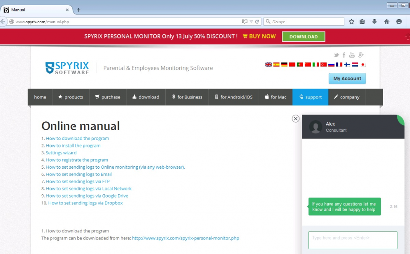The height and width of the screenshot is (254, 410).
Task: Focus the chat message input field
Action: 352,240
